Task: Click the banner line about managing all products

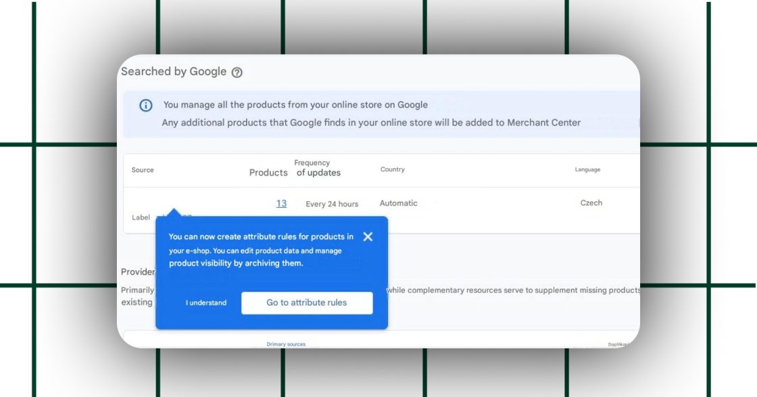Action: 295,105
